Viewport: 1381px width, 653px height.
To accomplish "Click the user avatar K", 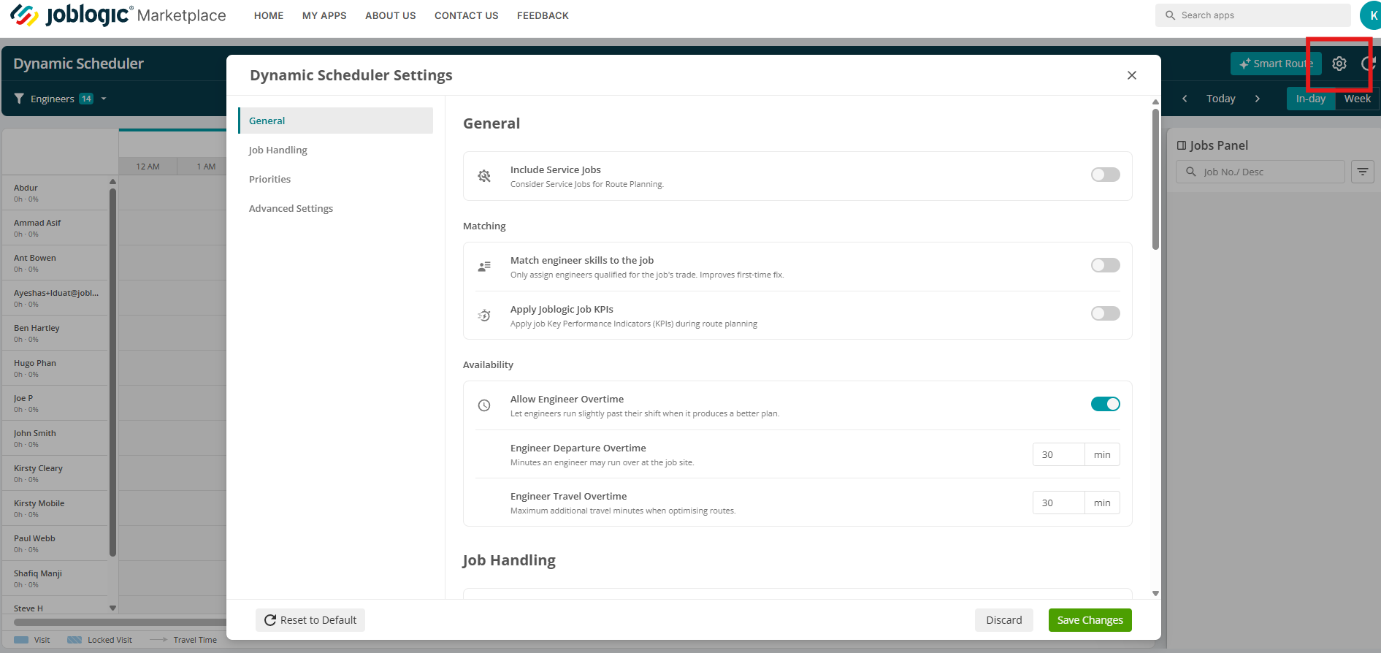I will coord(1371,15).
